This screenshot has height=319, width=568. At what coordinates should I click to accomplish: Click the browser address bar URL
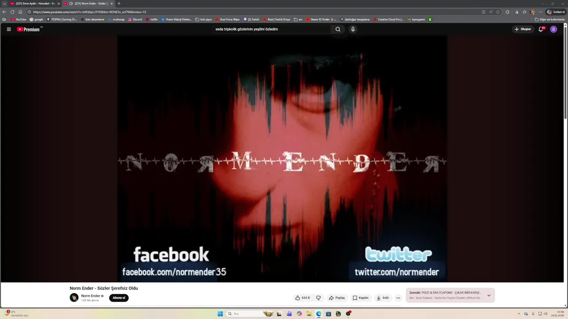click(89, 12)
